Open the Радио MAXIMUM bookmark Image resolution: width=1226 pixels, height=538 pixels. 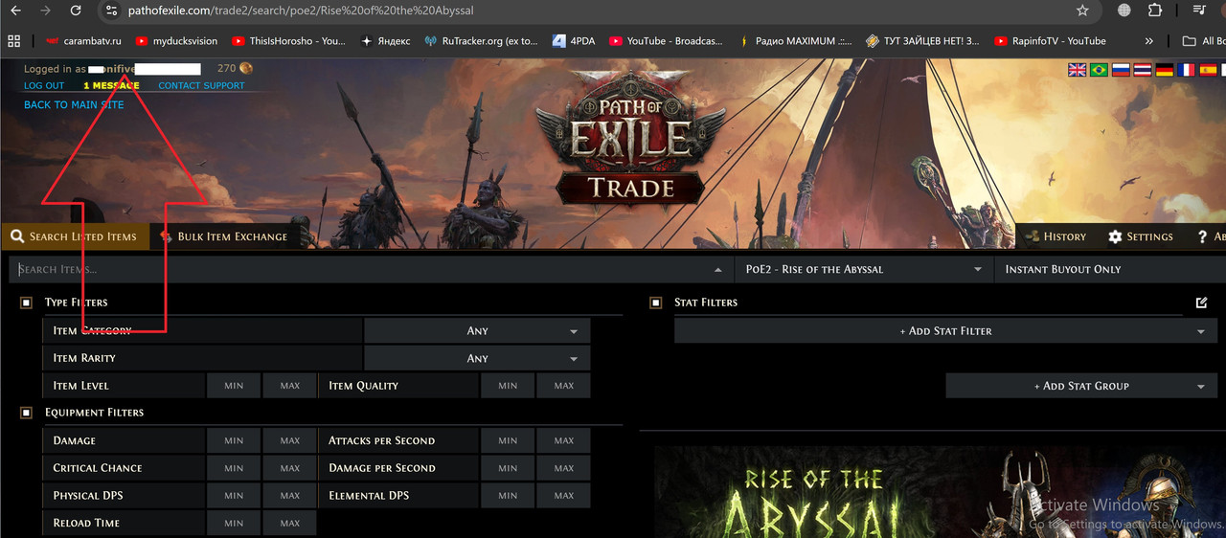(795, 41)
